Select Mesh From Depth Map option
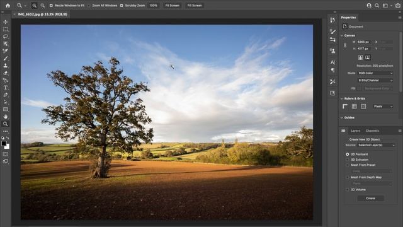Viewport: 403px width, 227px height. [x=348, y=177]
